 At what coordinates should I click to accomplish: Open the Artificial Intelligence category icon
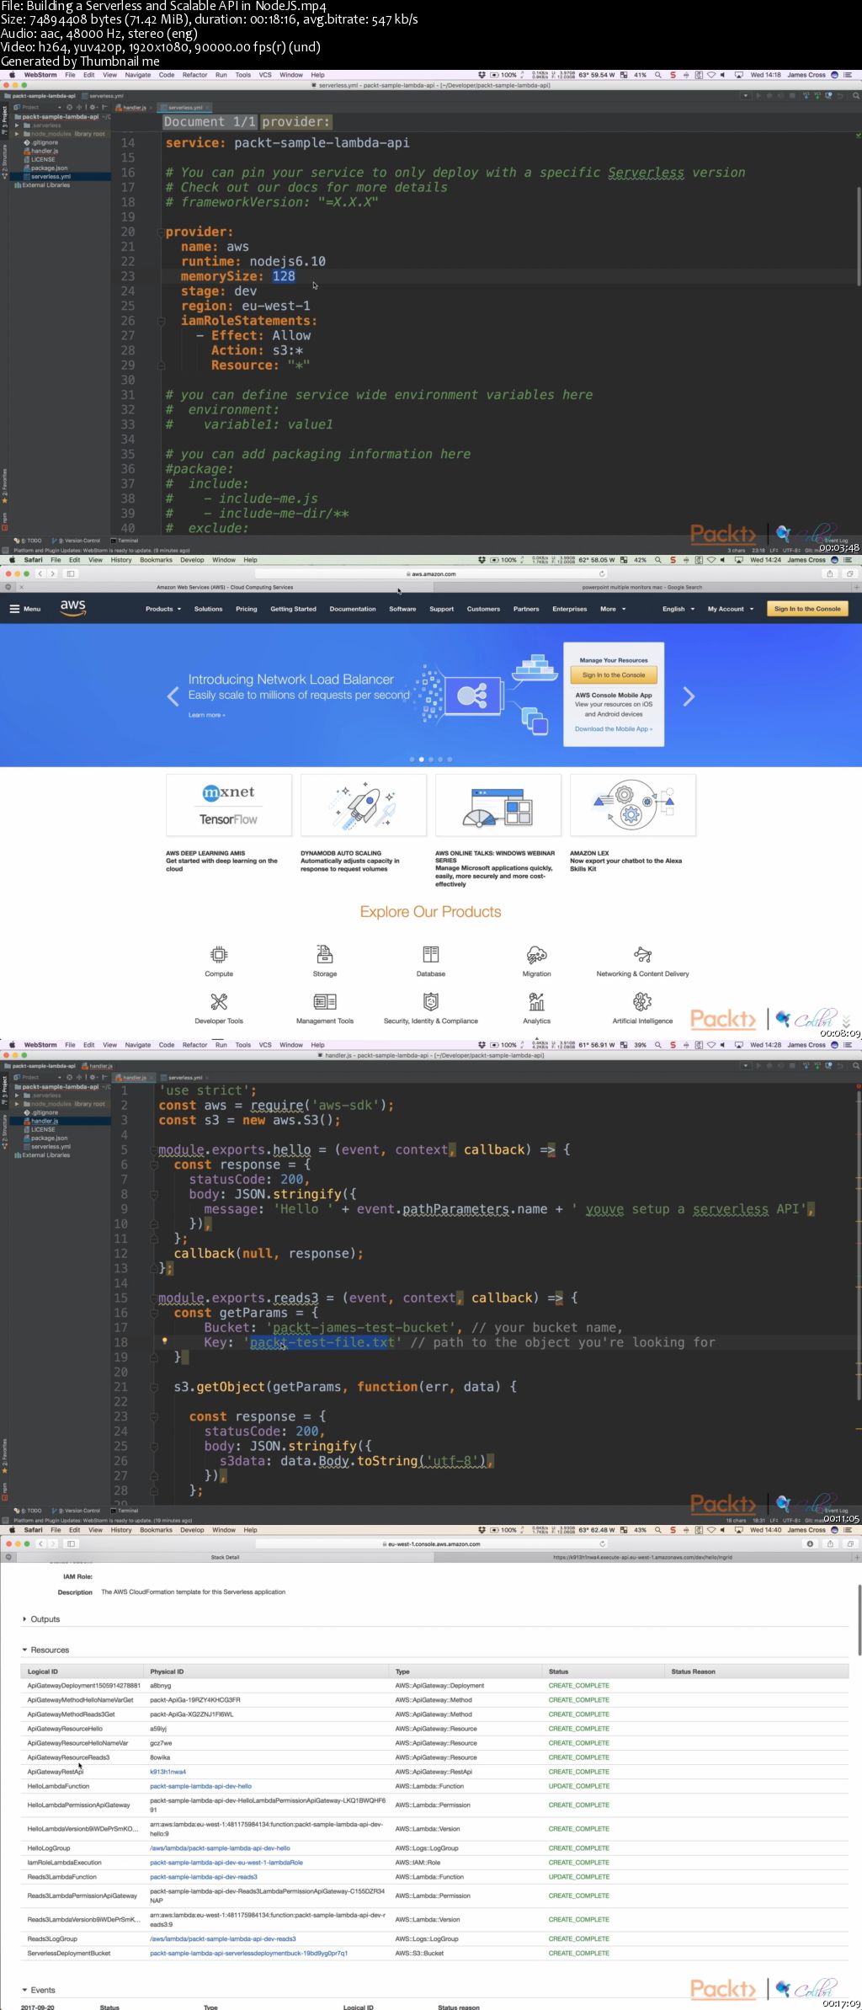pos(643,1001)
